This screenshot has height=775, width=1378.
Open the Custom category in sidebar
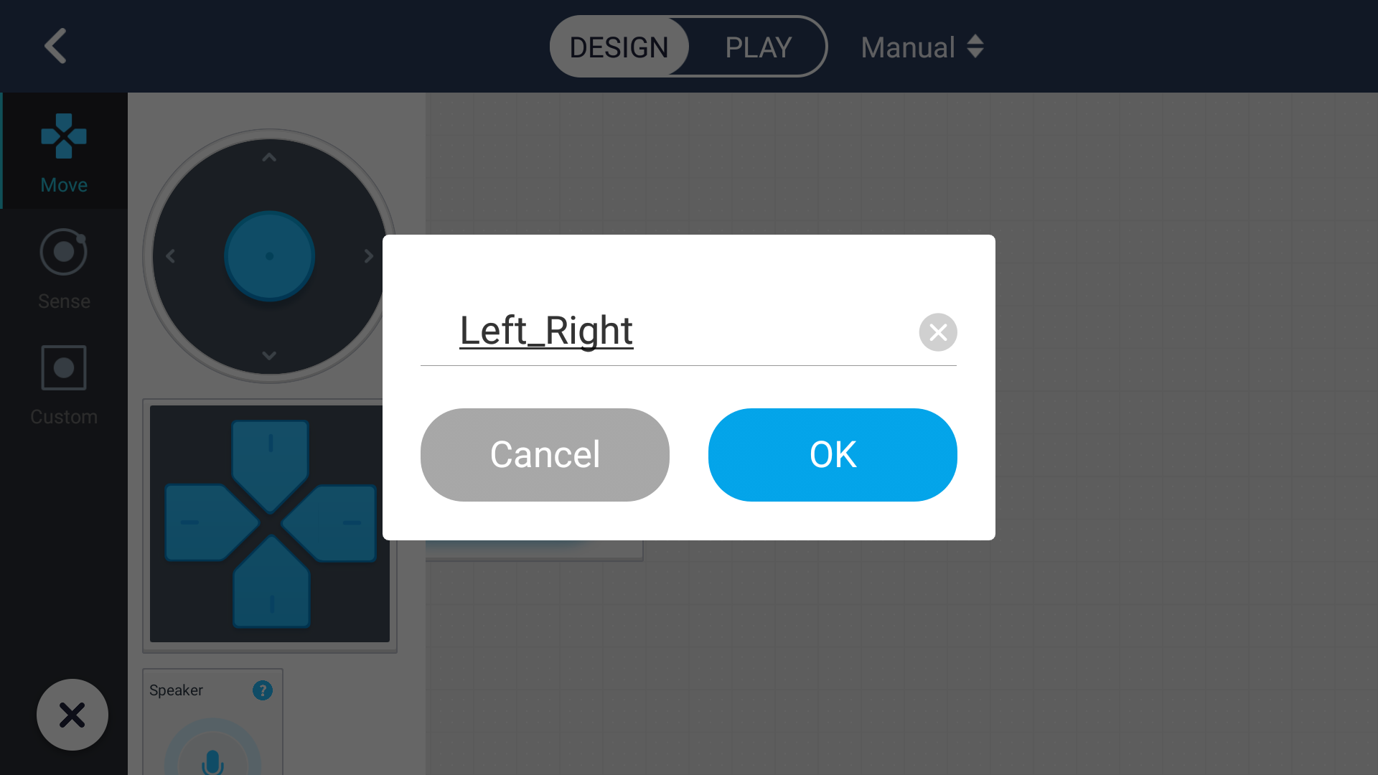click(64, 385)
